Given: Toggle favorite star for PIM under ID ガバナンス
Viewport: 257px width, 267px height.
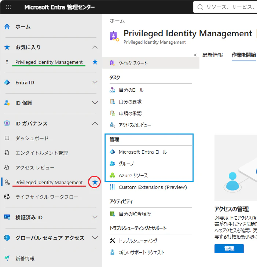Looking at the screenshot, I should tap(95, 182).
